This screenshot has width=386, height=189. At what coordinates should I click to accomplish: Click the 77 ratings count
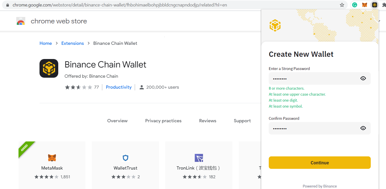(96, 87)
